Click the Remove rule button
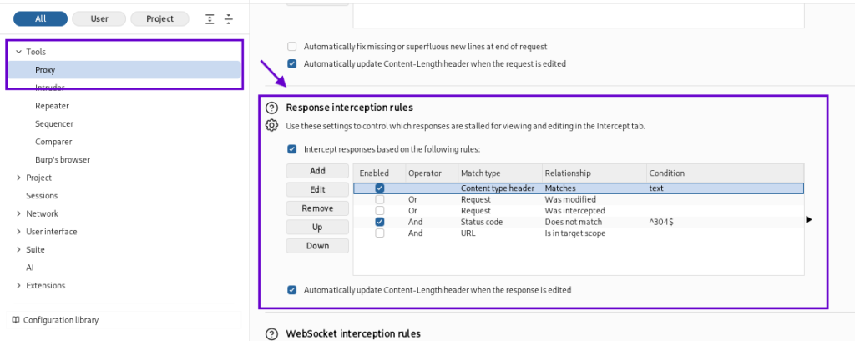 pyautogui.click(x=317, y=208)
